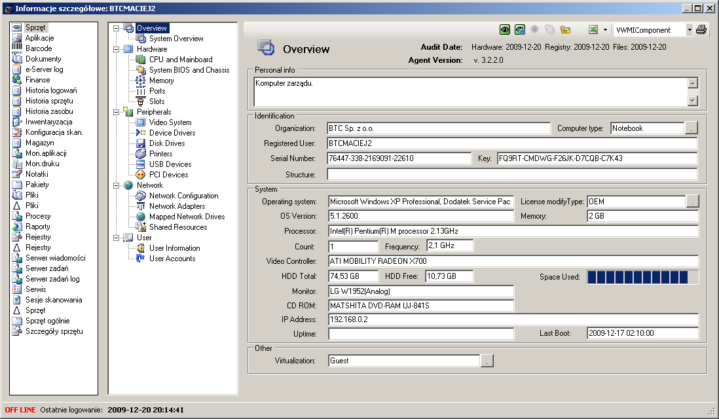The width and height of the screenshot is (719, 419).
Task: Select Pakiety in the sidebar
Action: pos(37,185)
